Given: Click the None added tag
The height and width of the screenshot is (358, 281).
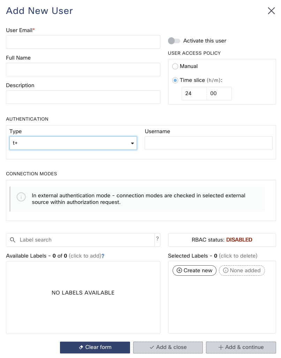Looking at the screenshot, I should (242, 271).
